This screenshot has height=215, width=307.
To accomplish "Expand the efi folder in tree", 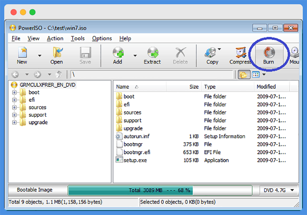I will pyautogui.click(x=14, y=100).
